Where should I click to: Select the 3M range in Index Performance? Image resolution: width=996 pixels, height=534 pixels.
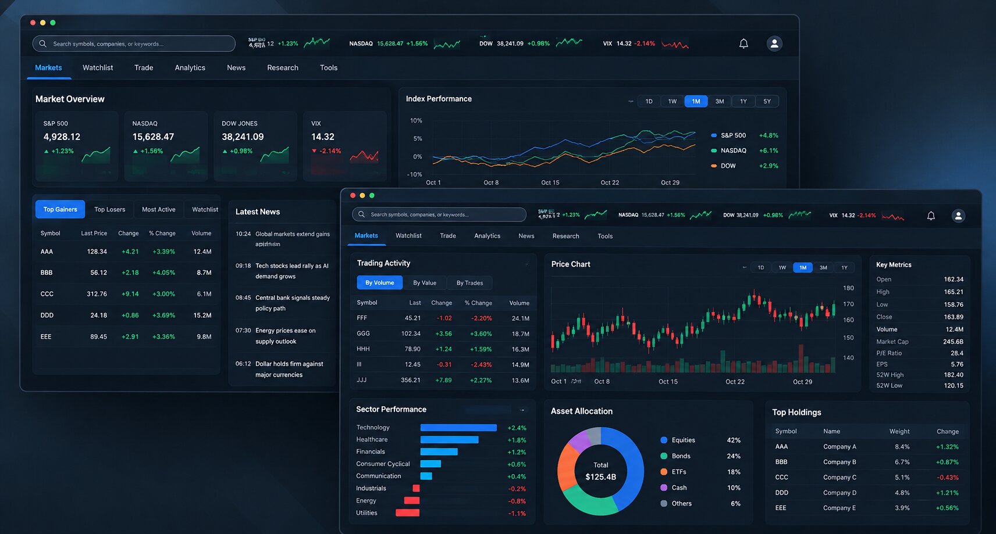tap(720, 101)
